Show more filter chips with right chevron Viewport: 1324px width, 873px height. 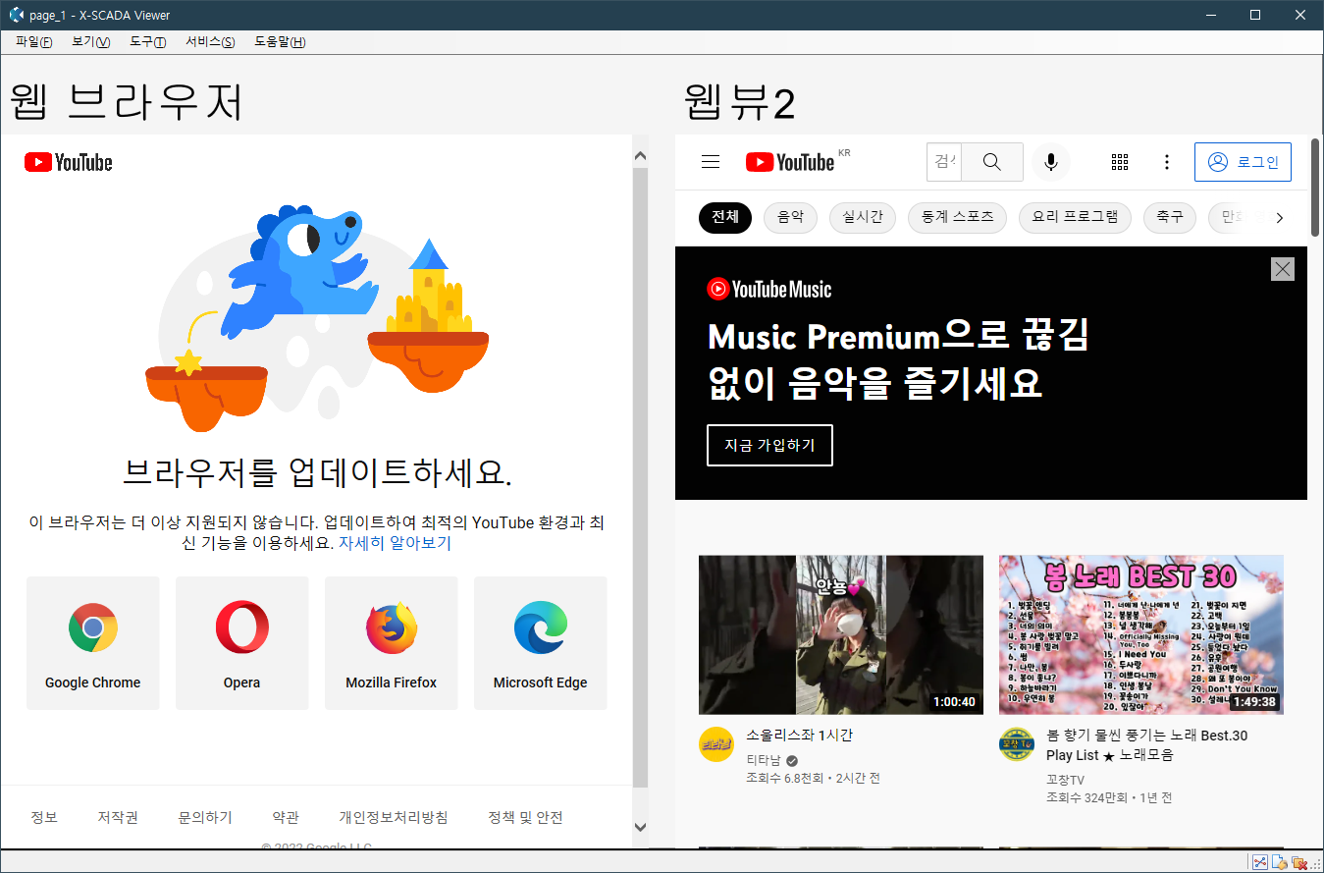1279,218
